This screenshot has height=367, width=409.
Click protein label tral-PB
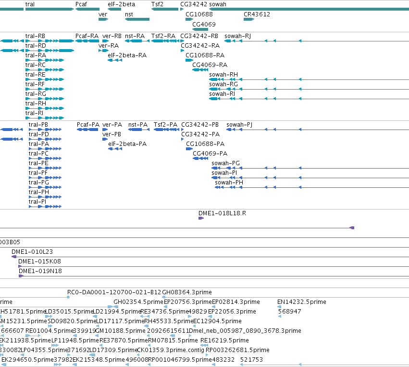click(38, 125)
